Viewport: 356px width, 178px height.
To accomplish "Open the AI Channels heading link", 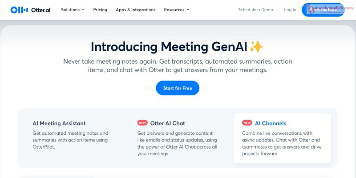I will (271, 123).
